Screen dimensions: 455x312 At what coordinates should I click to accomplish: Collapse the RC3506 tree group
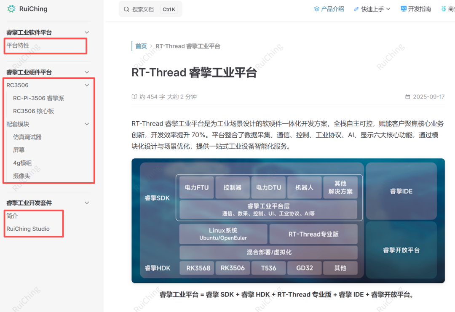(x=87, y=85)
